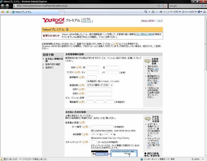Click the ヒント bubble icon for お支払い方法の登録
Image resolution: width=207 pixels, height=161 pixels.
coord(147,119)
